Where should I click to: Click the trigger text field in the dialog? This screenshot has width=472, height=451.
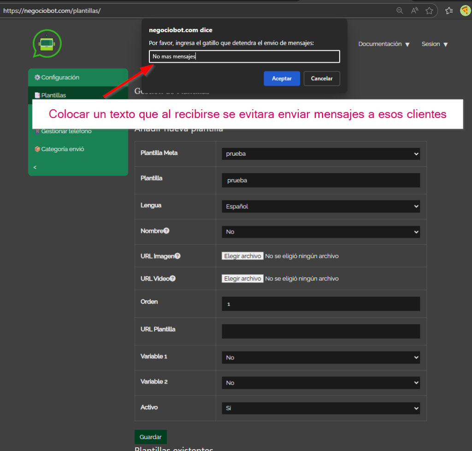tap(244, 57)
